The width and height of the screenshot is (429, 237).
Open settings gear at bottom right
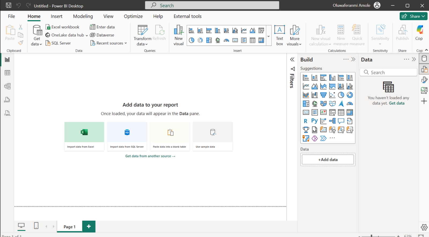[x=424, y=227]
